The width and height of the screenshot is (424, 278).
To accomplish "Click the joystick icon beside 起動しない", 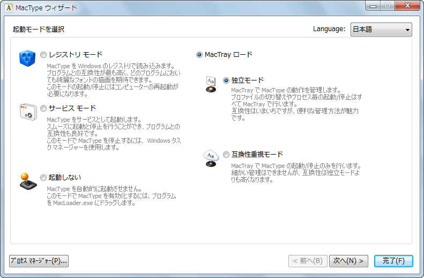I will tap(28, 181).
